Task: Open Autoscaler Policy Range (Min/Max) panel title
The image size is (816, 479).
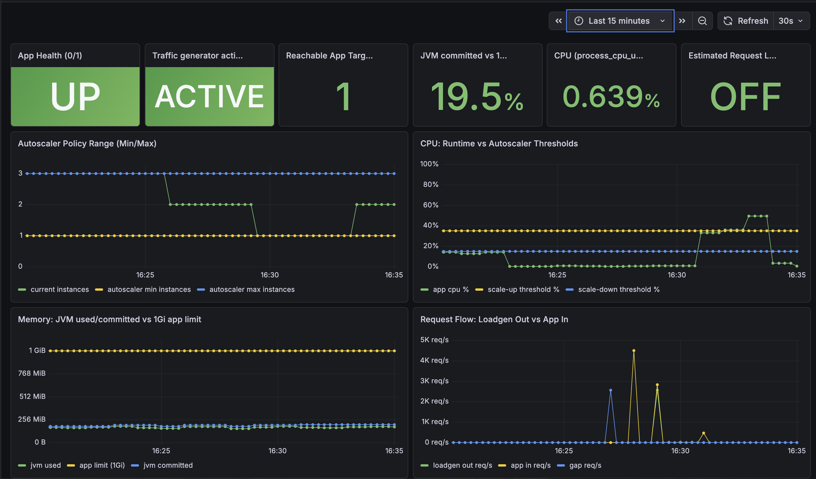Action: (x=87, y=143)
